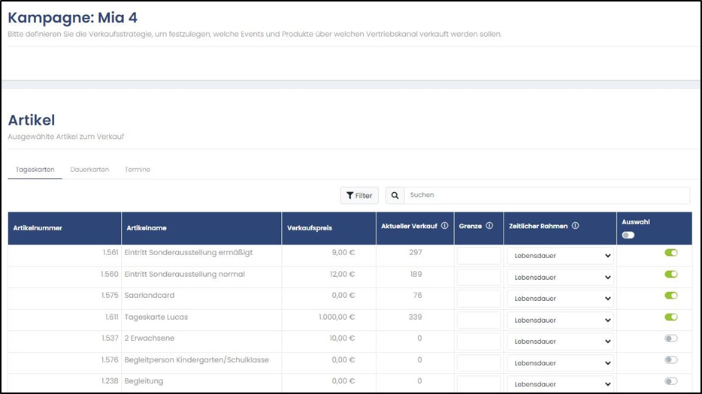Select article name Saarlandcard
Screen dimensions: 702x394
[150, 296]
